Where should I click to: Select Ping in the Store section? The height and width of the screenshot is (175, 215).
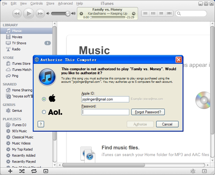15,76
